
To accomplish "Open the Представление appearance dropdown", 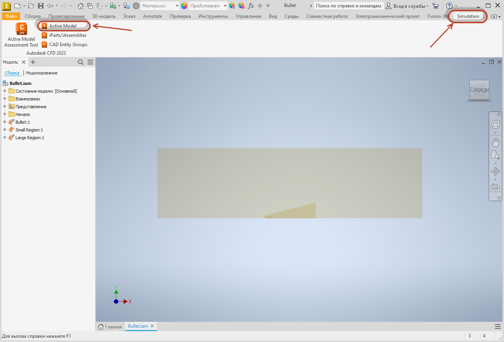I will 225,6.
